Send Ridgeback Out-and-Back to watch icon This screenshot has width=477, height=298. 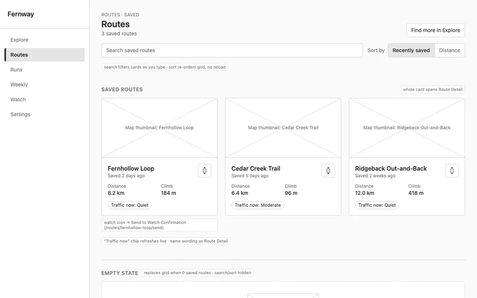click(x=452, y=170)
